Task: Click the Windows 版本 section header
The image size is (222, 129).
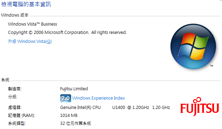Action: pos(15,15)
